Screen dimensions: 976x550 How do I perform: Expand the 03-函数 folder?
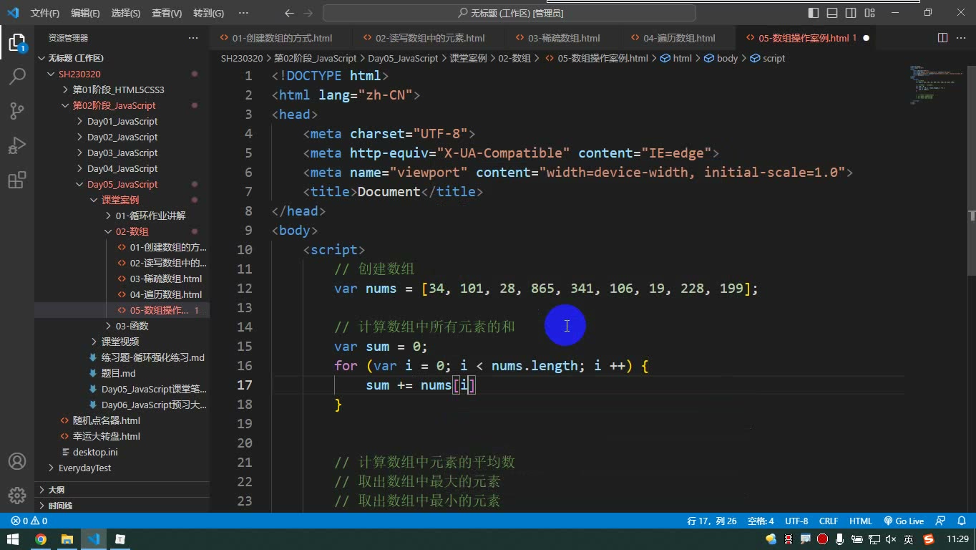[x=122, y=326]
